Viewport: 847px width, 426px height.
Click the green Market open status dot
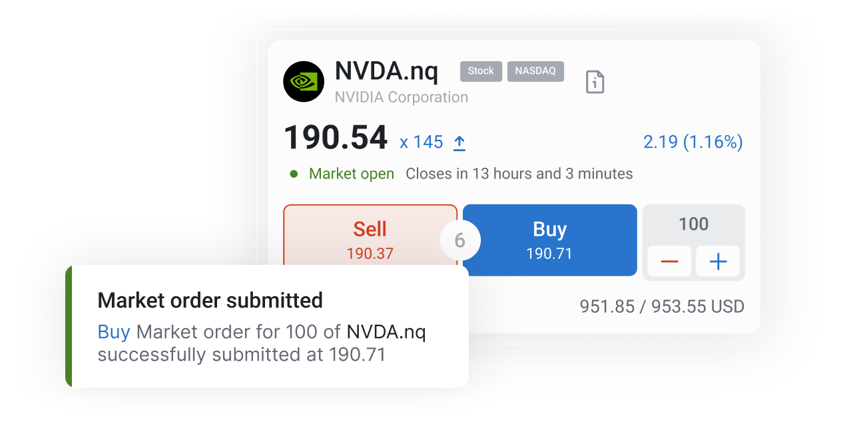click(294, 174)
